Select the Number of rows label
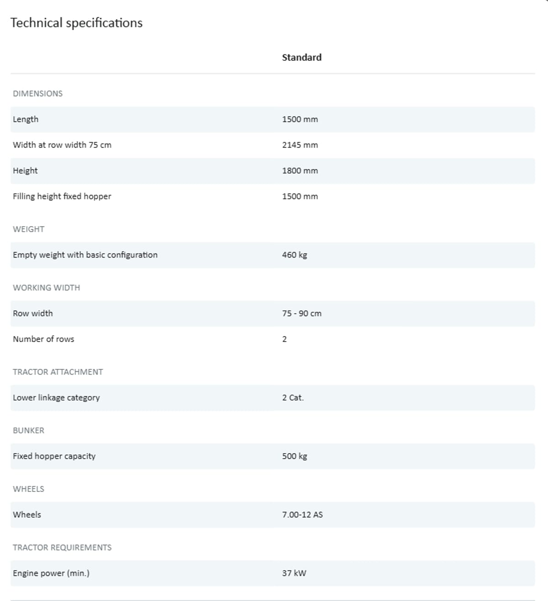This screenshot has height=601, width=548. (43, 339)
